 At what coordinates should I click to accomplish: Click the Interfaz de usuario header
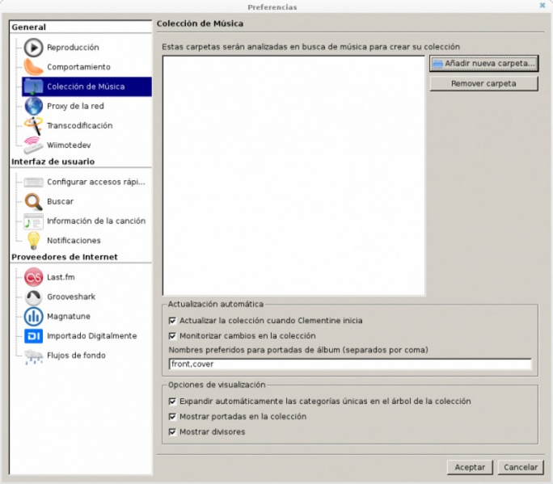pos(53,162)
